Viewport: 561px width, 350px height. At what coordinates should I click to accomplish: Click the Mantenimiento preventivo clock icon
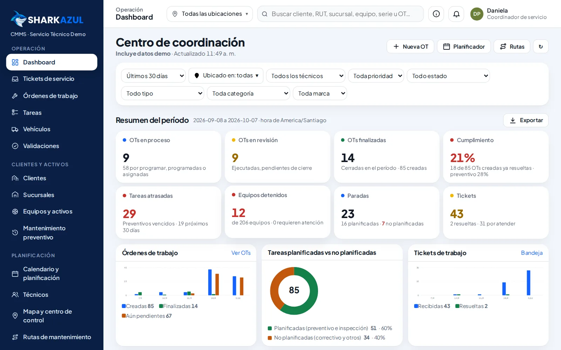[x=15, y=233]
